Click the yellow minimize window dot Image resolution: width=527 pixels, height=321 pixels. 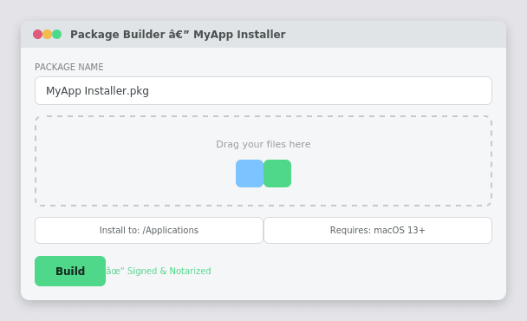47,35
